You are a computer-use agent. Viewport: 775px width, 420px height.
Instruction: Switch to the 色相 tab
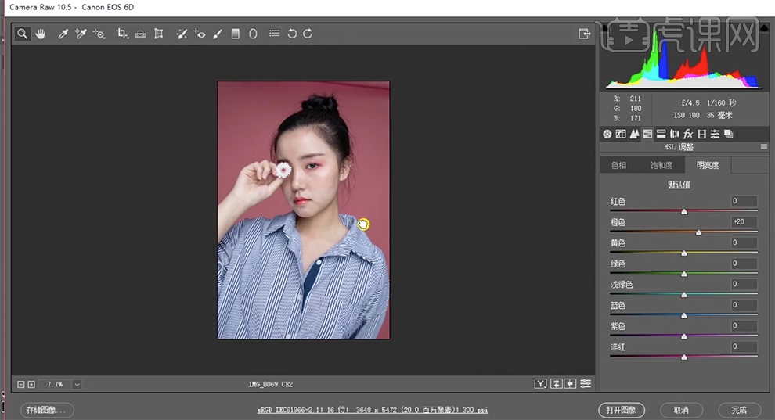(x=618, y=165)
